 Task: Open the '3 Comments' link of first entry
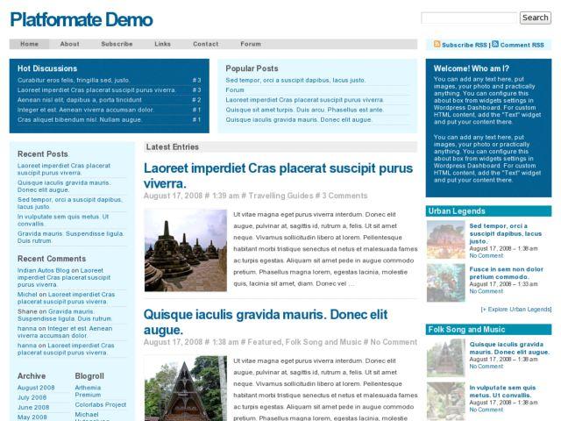point(344,196)
